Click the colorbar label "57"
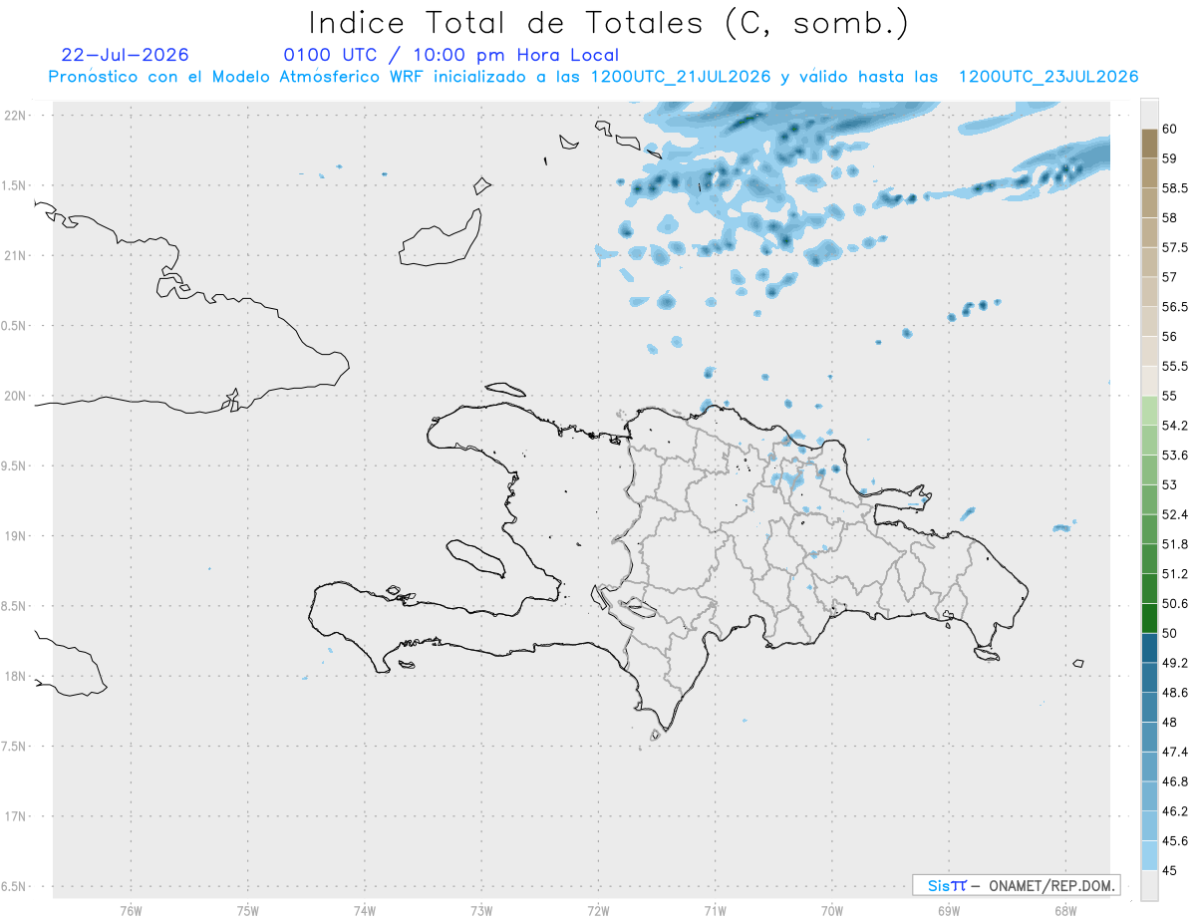Screen dimensions: 1196x924 pyautogui.click(x=1169, y=277)
